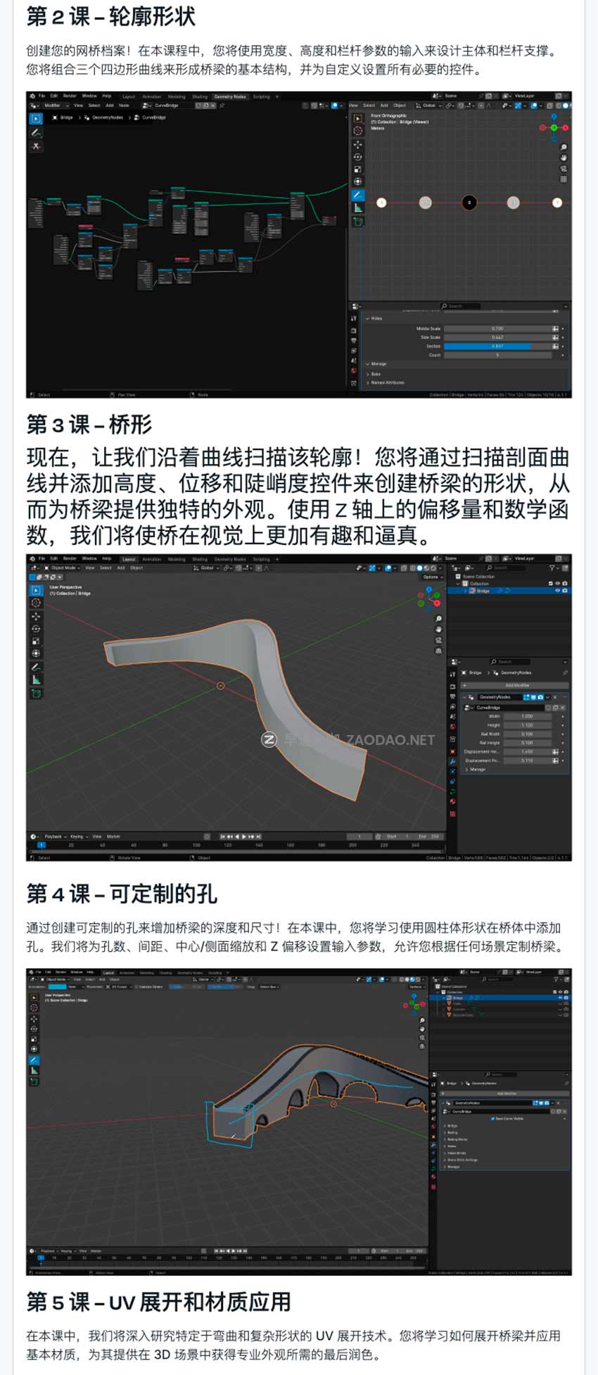
Task: Click the End frame field in Lesson 3 timeline
Action: coord(429,836)
